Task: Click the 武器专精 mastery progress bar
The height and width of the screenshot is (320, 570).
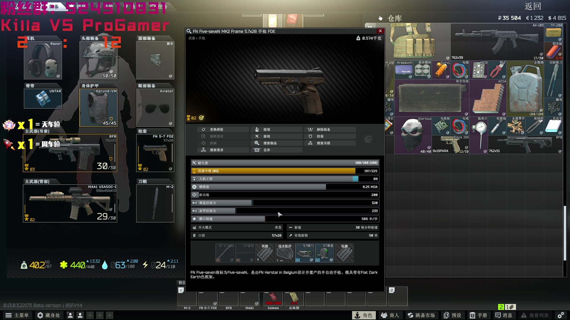Action: (285, 171)
